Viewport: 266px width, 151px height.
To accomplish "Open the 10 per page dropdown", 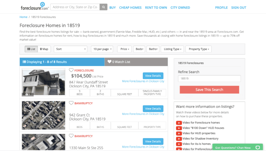I will point(102,49).
